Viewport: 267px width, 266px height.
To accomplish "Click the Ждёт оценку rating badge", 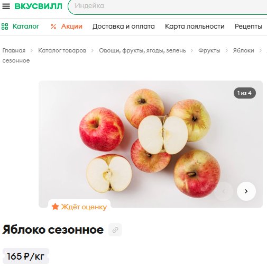I will point(79,207).
